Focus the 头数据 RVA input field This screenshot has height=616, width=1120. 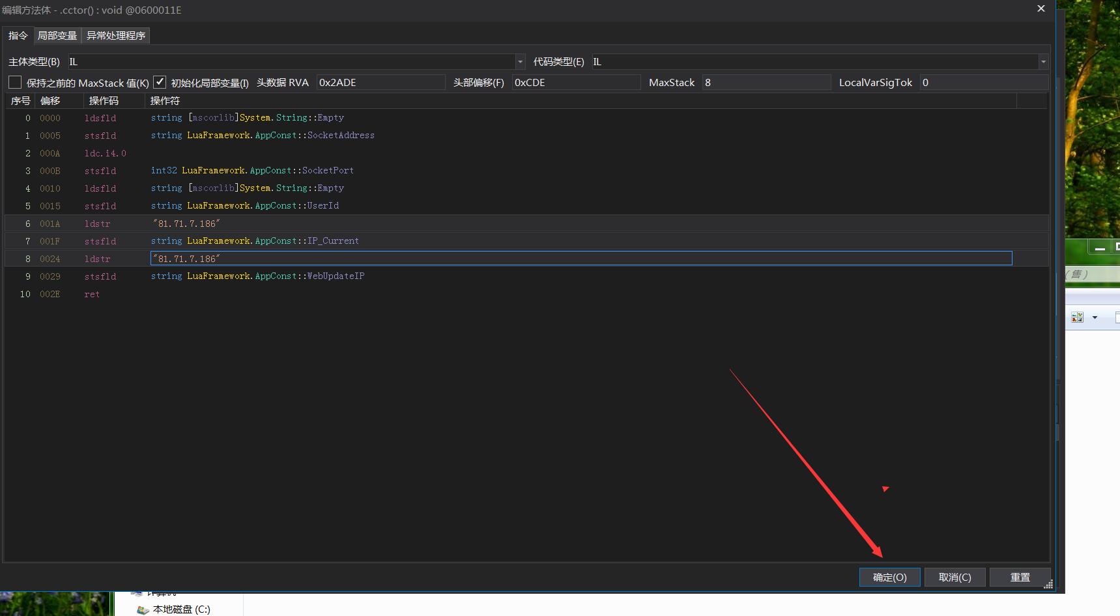tap(380, 83)
